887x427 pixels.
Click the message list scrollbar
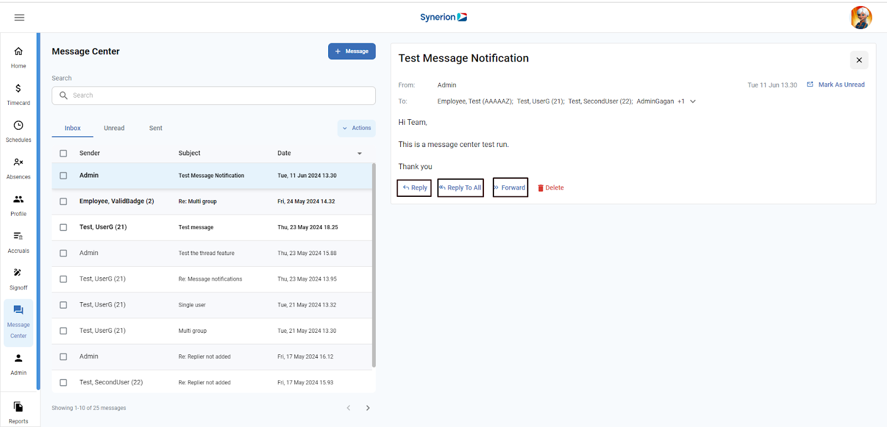374,265
